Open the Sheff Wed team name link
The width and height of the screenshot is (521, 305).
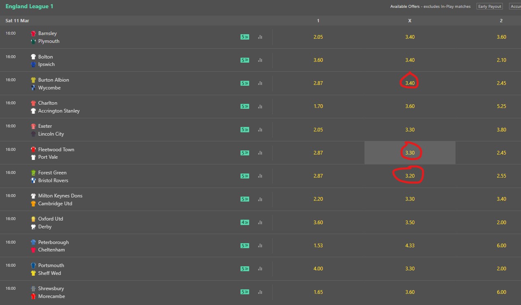pyautogui.click(x=50, y=273)
